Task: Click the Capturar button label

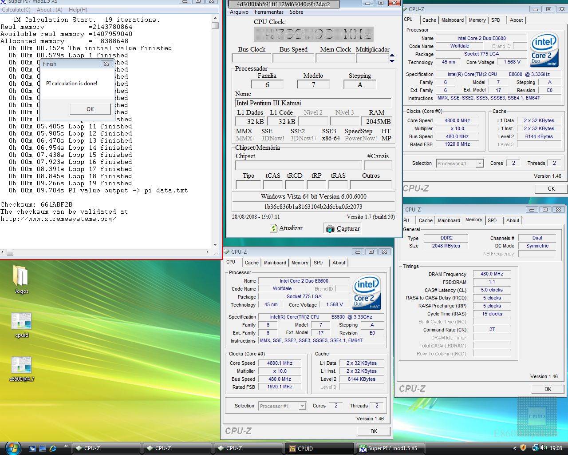Action: tap(348, 229)
